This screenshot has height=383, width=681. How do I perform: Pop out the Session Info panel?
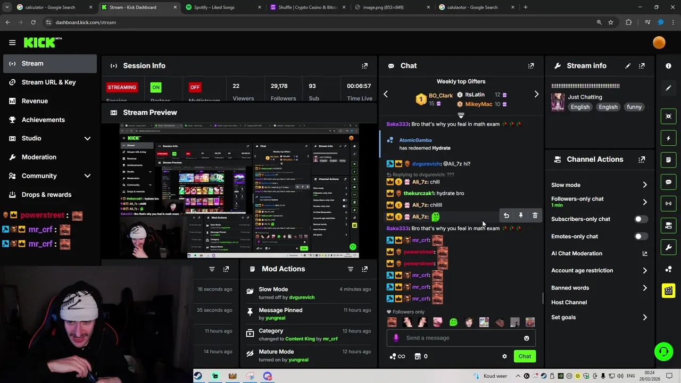pyautogui.click(x=364, y=66)
